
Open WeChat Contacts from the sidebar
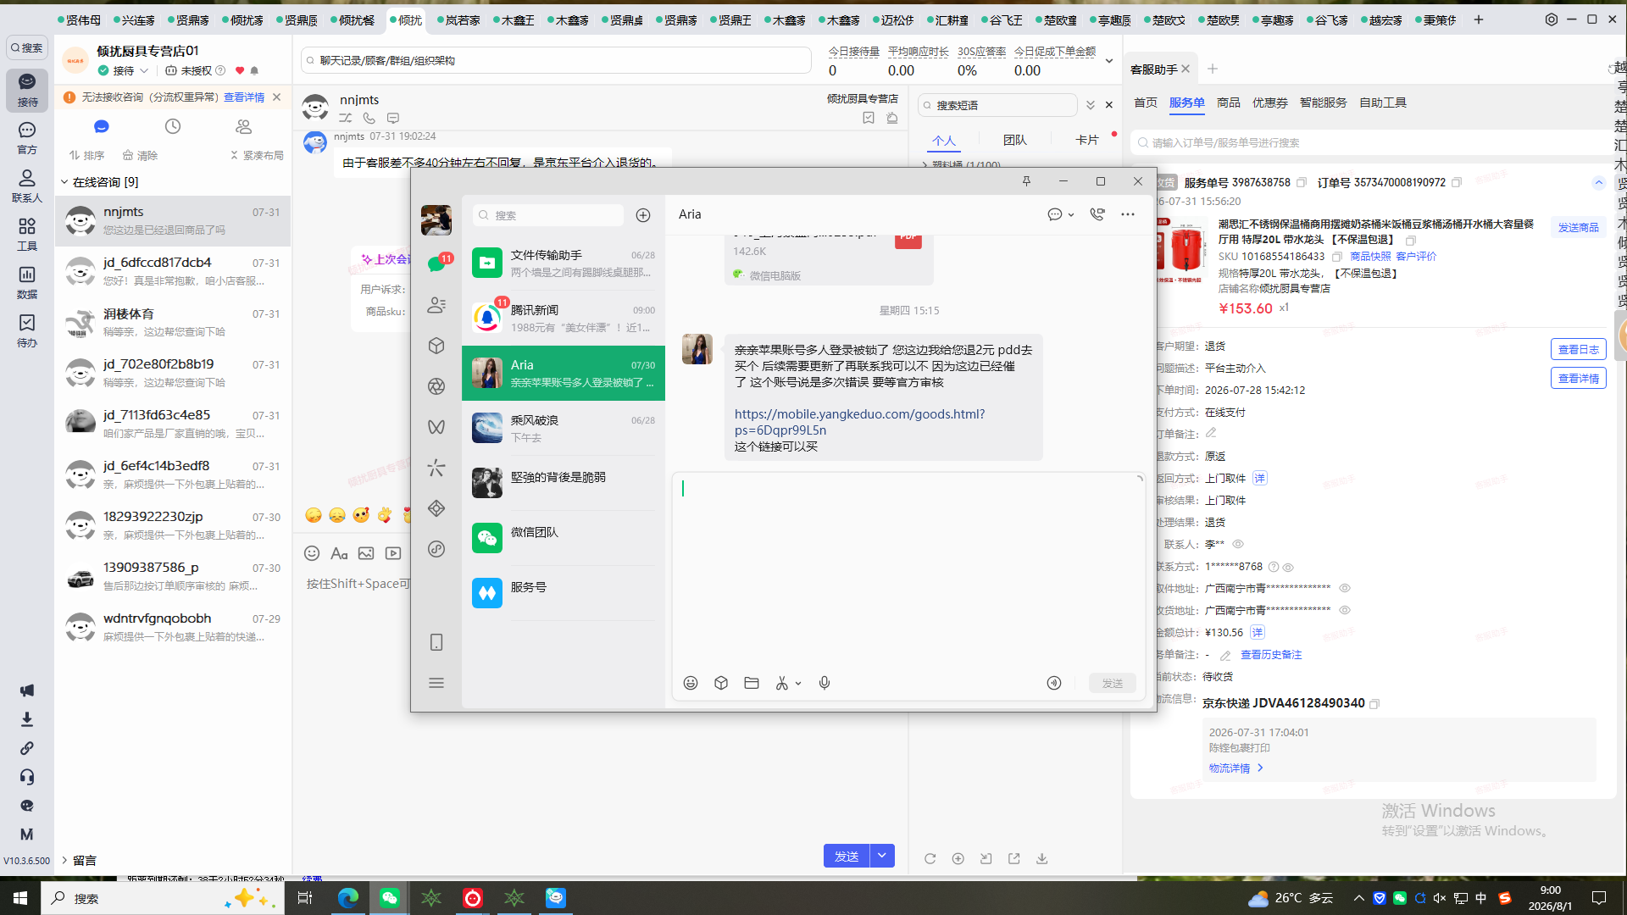(436, 305)
